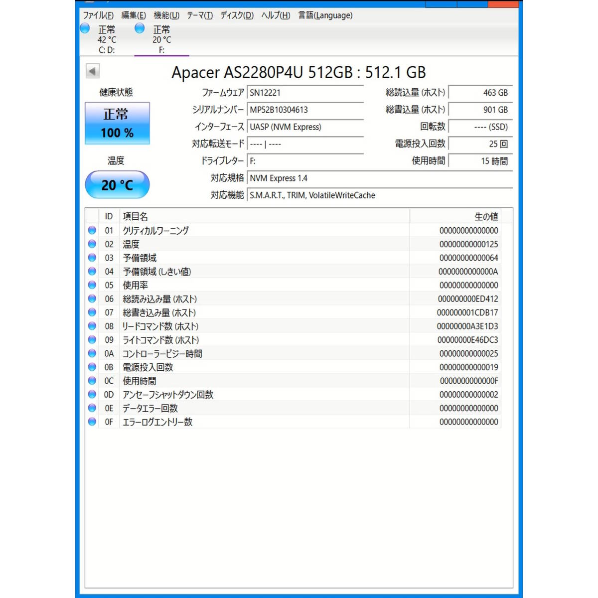
Task: Click status orb for 総書き込み量 (ホスト) row
Action: pyautogui.click(x=92, y=312)
